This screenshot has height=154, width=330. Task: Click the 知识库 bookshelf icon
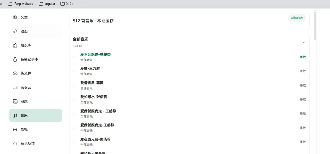[15, 45]
